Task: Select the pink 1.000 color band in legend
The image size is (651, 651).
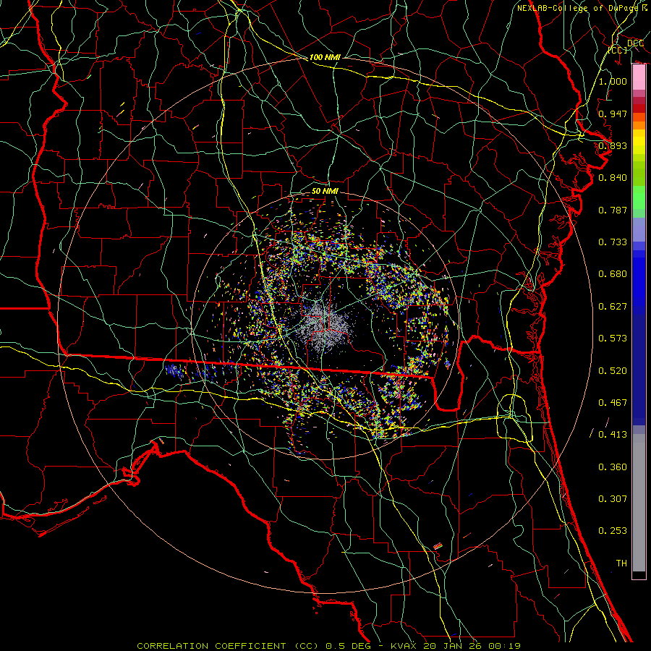Action: pos(639,76)
